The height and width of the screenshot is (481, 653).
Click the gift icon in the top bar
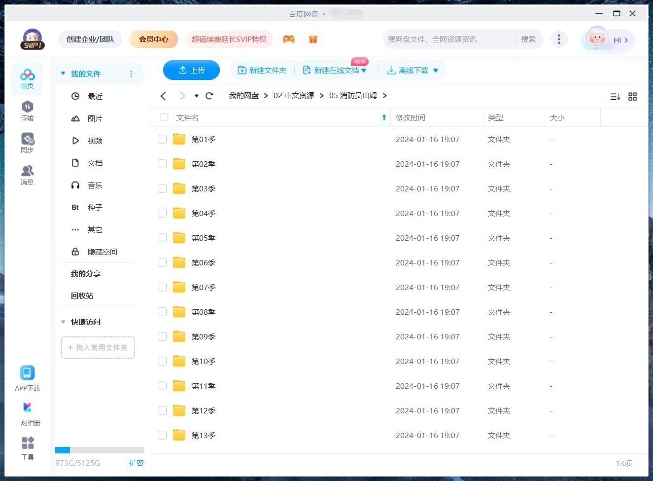(313, 38)
